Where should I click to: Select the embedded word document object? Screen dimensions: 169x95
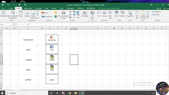click(x=52, y=49)
